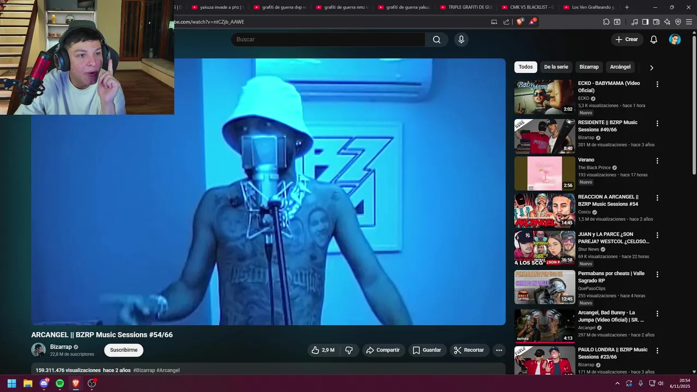Open File Explorer from taskbar
The width and height of the screenshot is (697, 392).
(28, 383)
